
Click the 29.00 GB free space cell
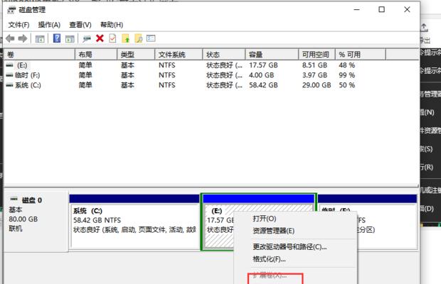(x=317, y=85)
